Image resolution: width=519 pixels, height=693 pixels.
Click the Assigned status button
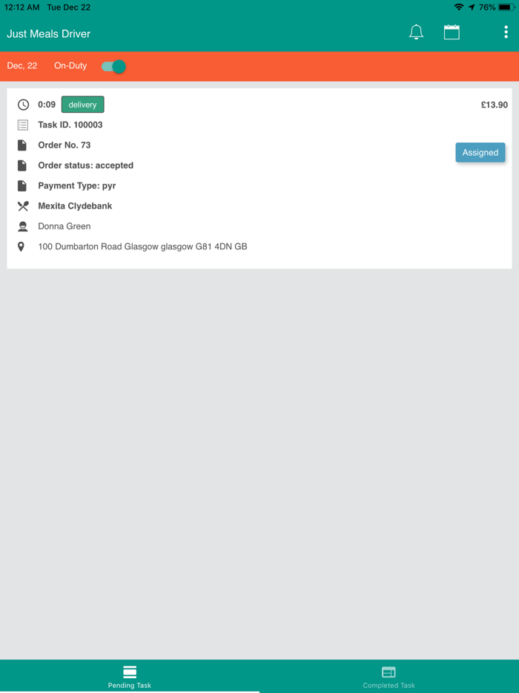pyautogui.click(x=480, y=152)
